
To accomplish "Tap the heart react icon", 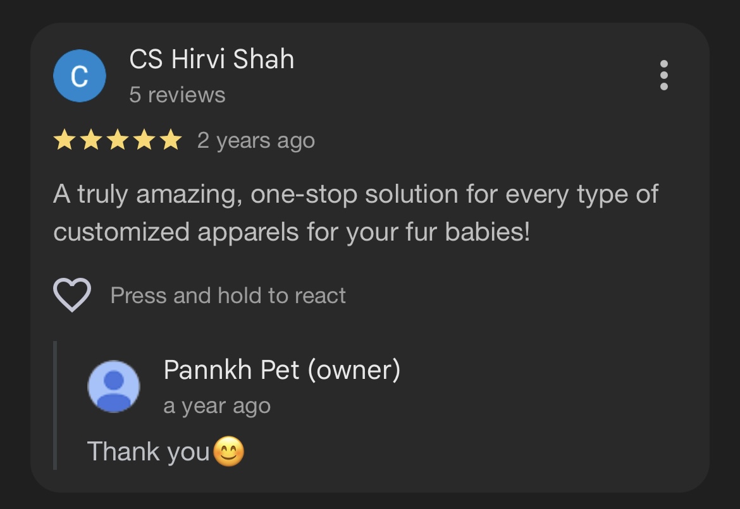I will coord(71,295).
